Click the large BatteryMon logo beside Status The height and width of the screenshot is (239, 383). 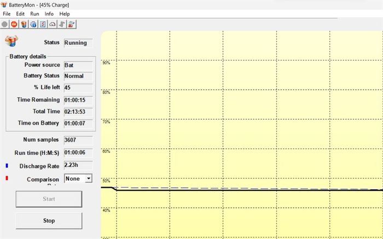pos(11,42)
